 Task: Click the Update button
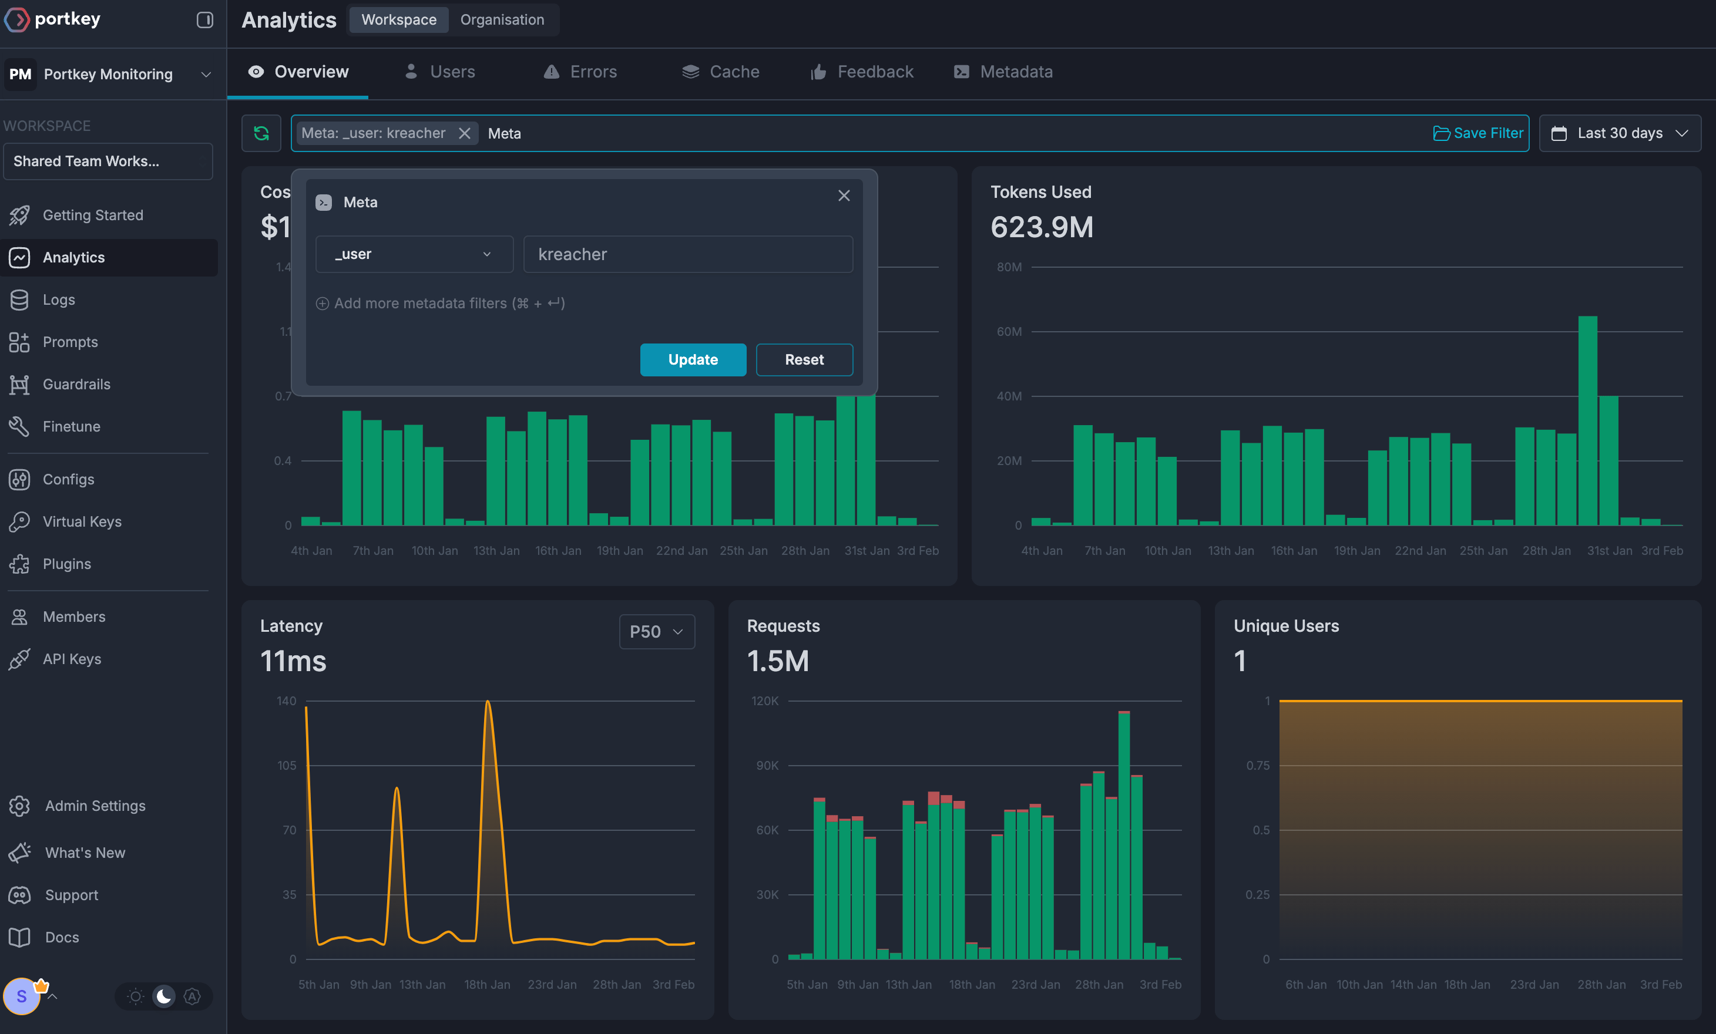coord(693,359)
